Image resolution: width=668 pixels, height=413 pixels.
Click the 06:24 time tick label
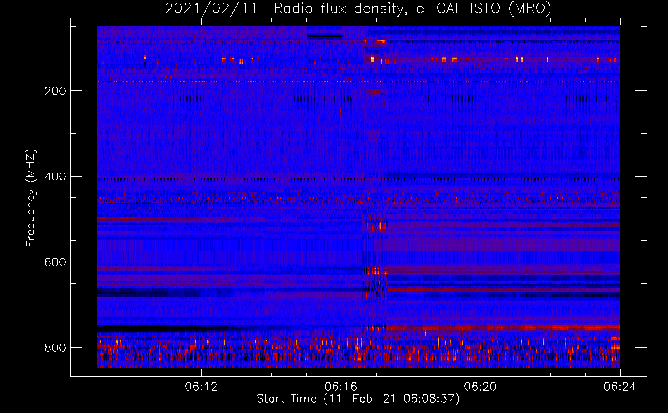point(620,387)
